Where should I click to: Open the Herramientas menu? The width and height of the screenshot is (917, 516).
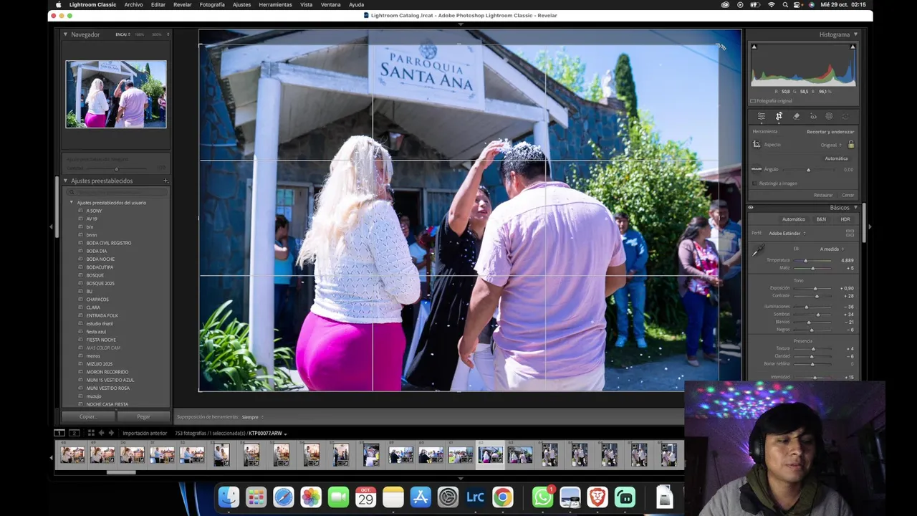(275, 4)
